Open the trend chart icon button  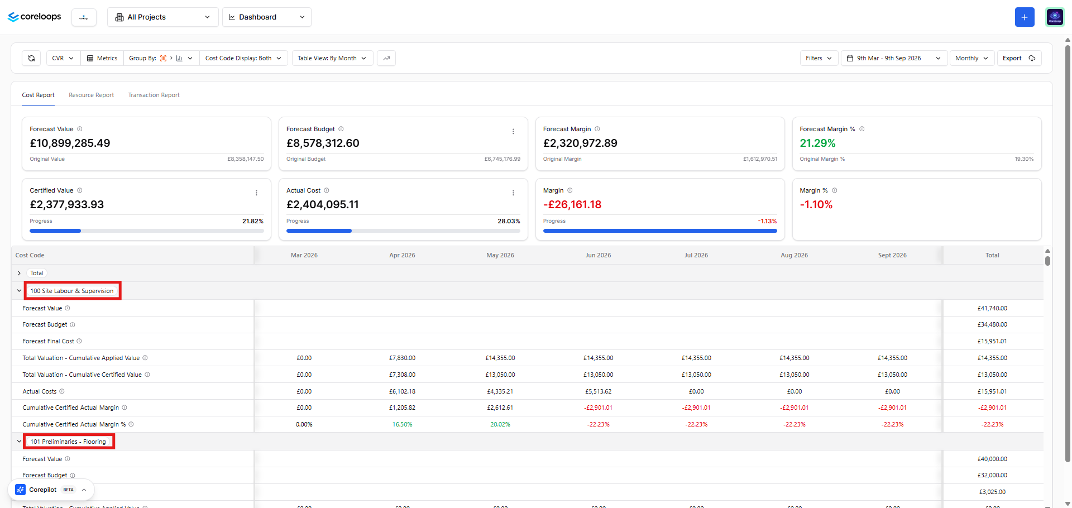386,58
